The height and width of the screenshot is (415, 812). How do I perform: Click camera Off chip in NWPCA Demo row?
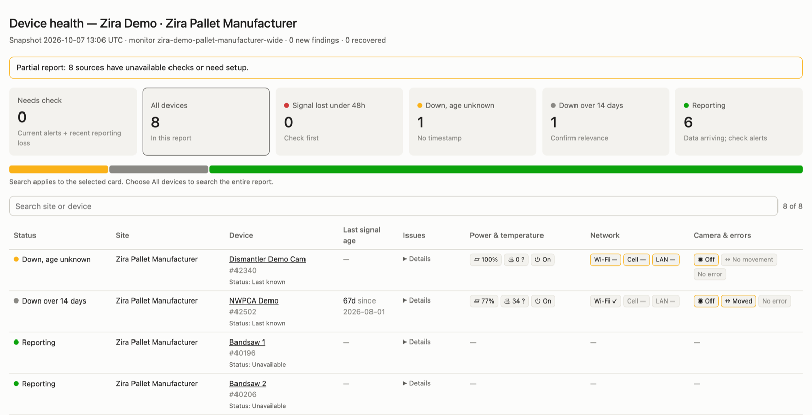pos(706,301)
